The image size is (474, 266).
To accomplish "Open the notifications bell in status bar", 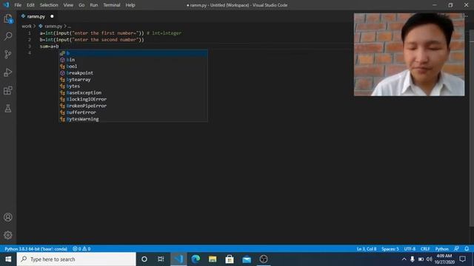I will pos(467,249).
